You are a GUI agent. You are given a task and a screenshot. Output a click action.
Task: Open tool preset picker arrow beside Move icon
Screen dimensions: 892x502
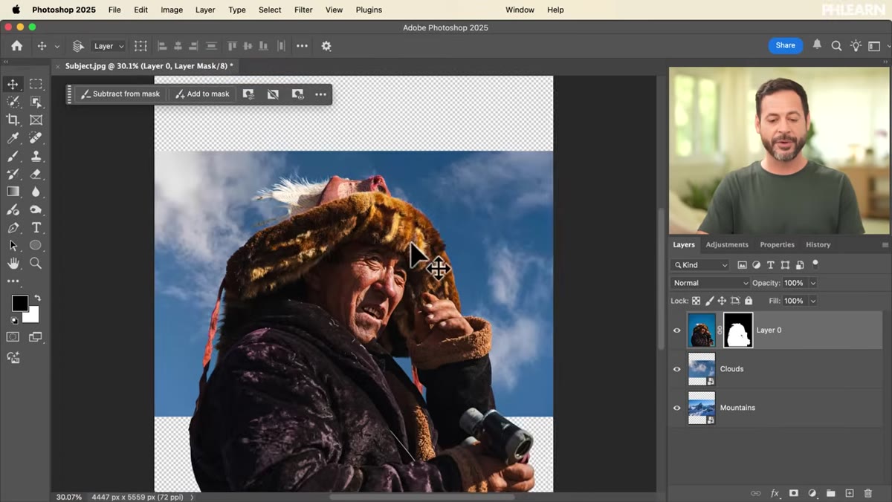(x=56, y=46)
